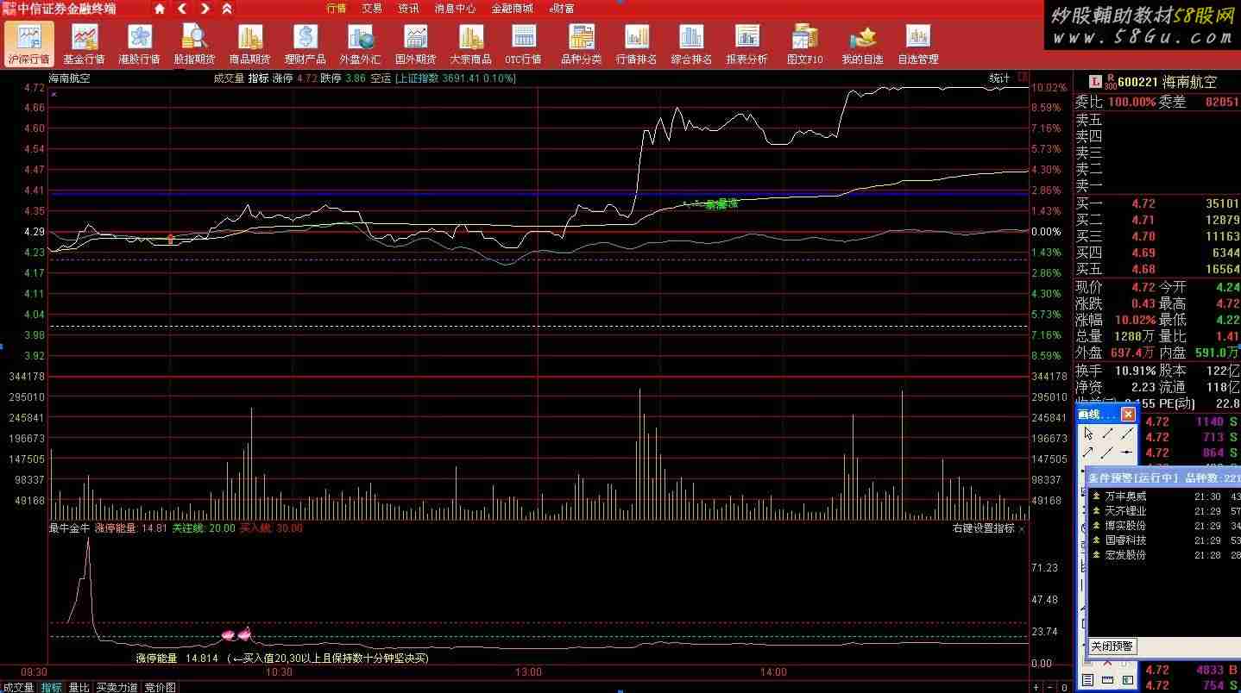This screenshot has height=693, width=1241.
Task: Click 13:00 time axis label
Action: coord(528,672)
